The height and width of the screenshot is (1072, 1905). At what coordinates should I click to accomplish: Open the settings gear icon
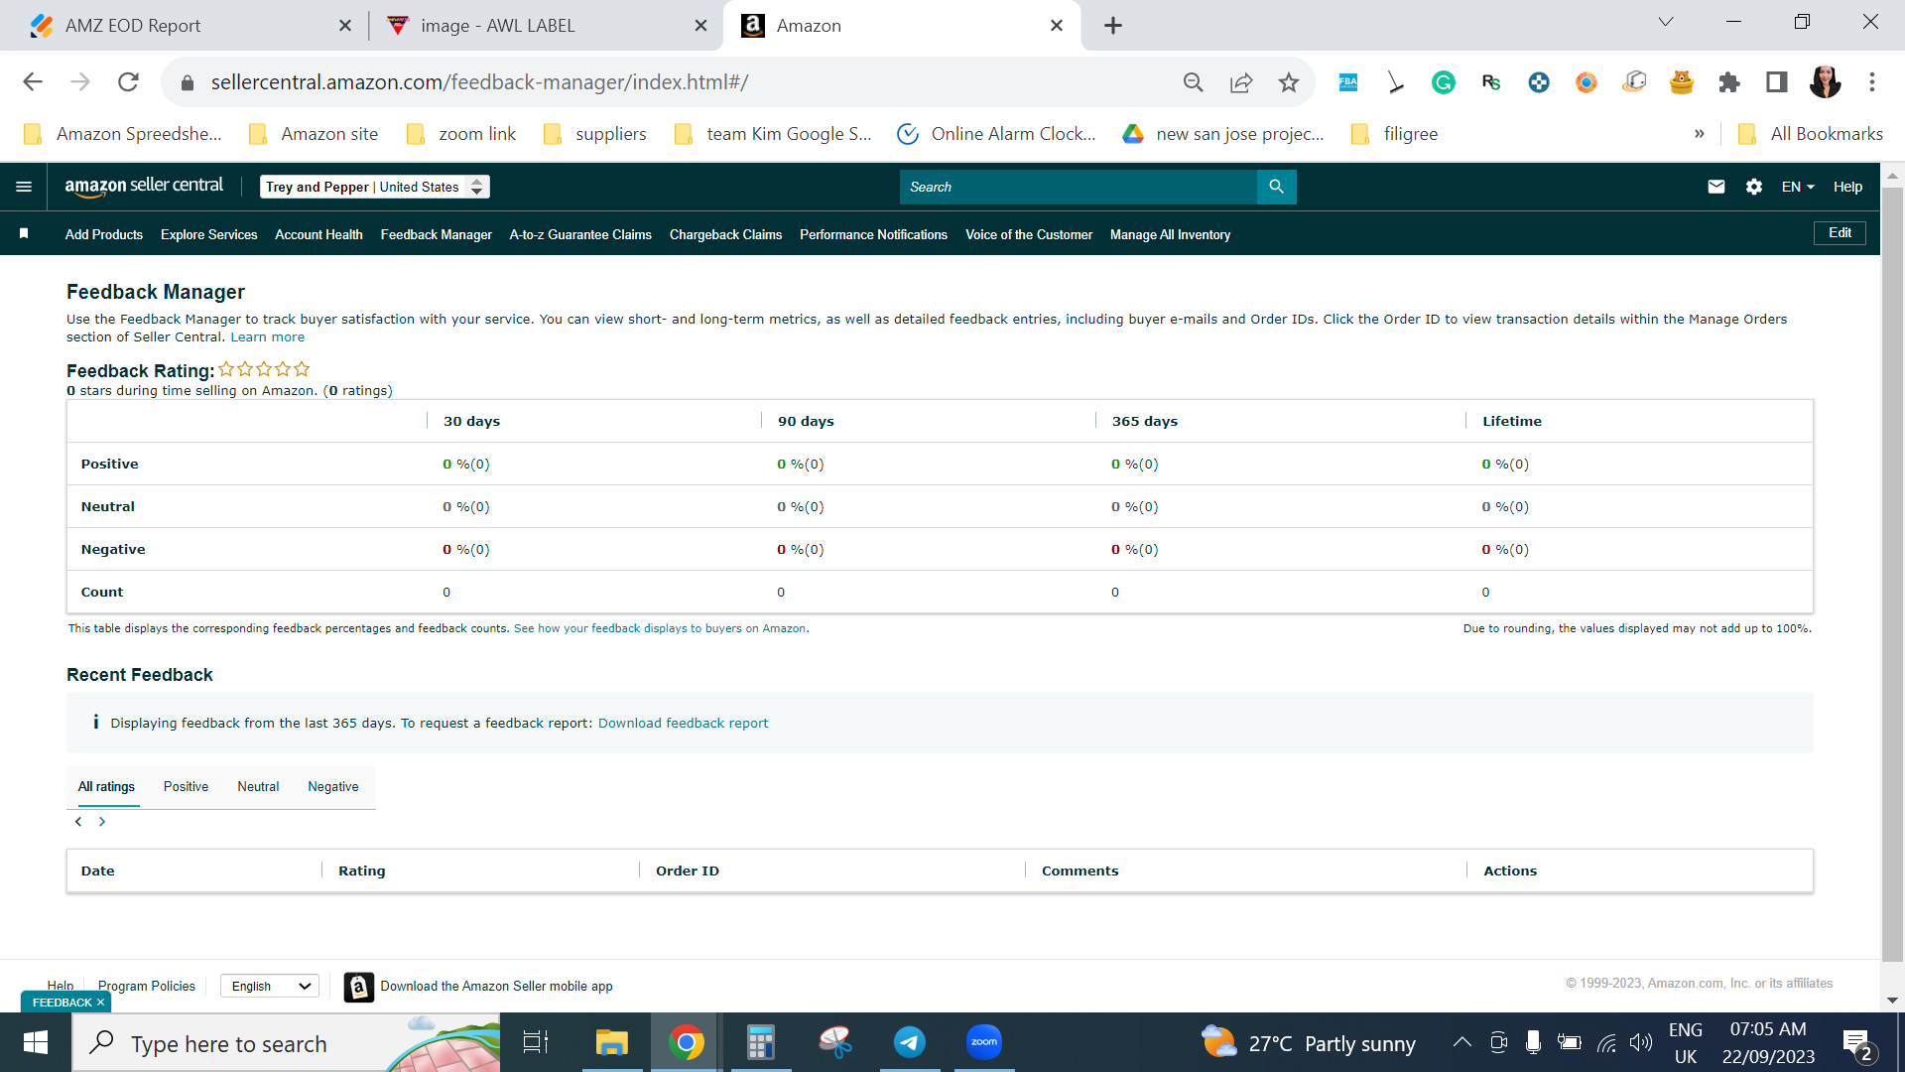point(1753,187)
